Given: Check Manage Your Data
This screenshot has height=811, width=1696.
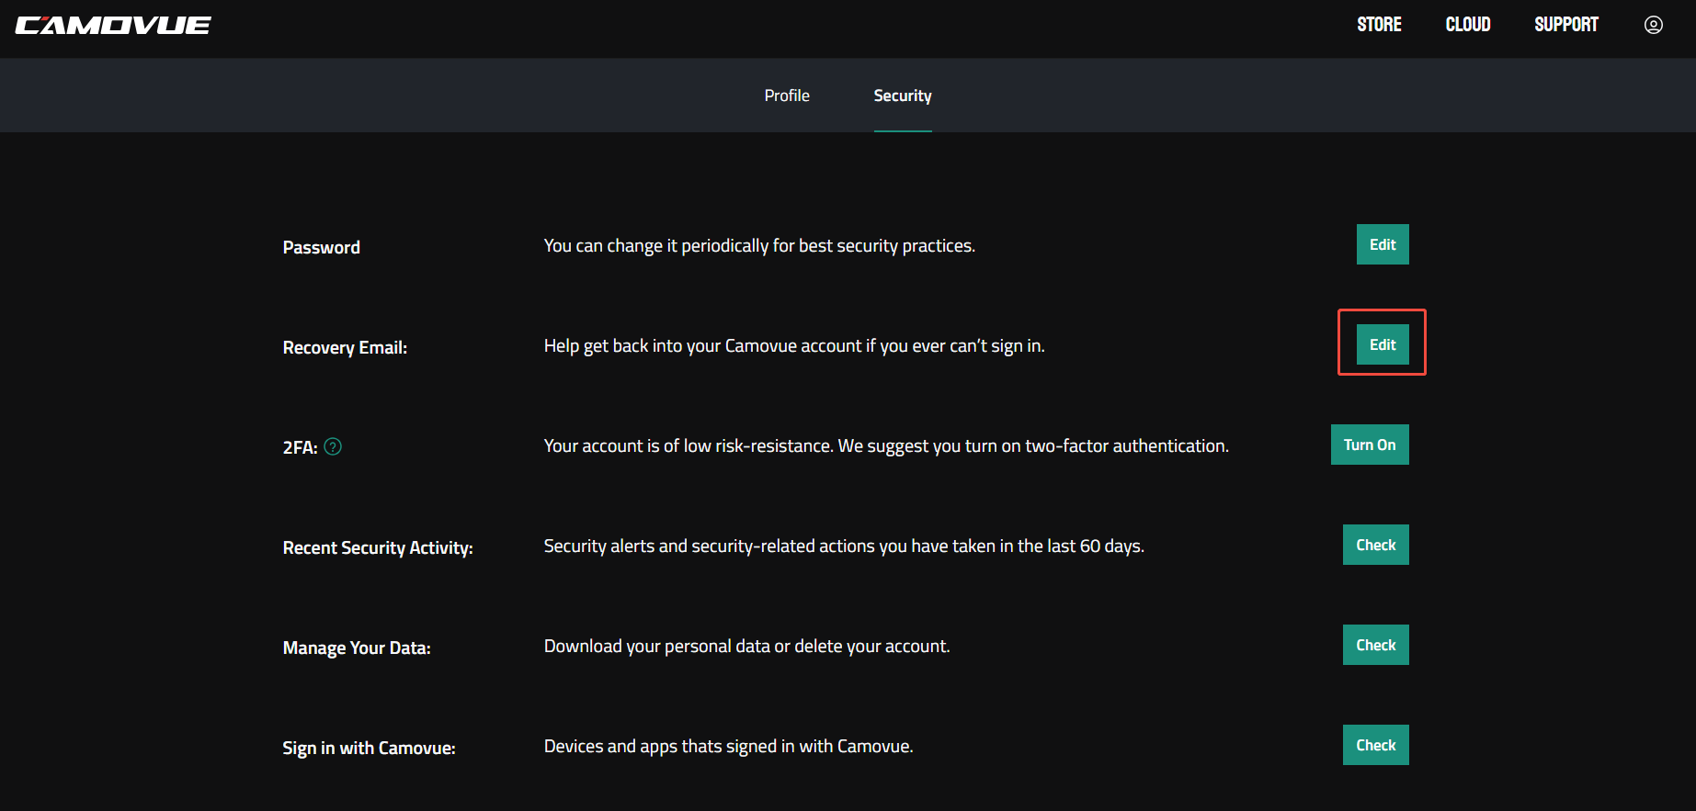Looking at the screenshot, I should coord(1376,645).
